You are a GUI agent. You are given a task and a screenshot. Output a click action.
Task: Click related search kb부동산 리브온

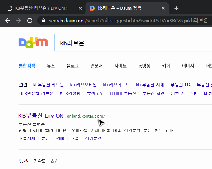pyautogui.click(x=49, y=85)
